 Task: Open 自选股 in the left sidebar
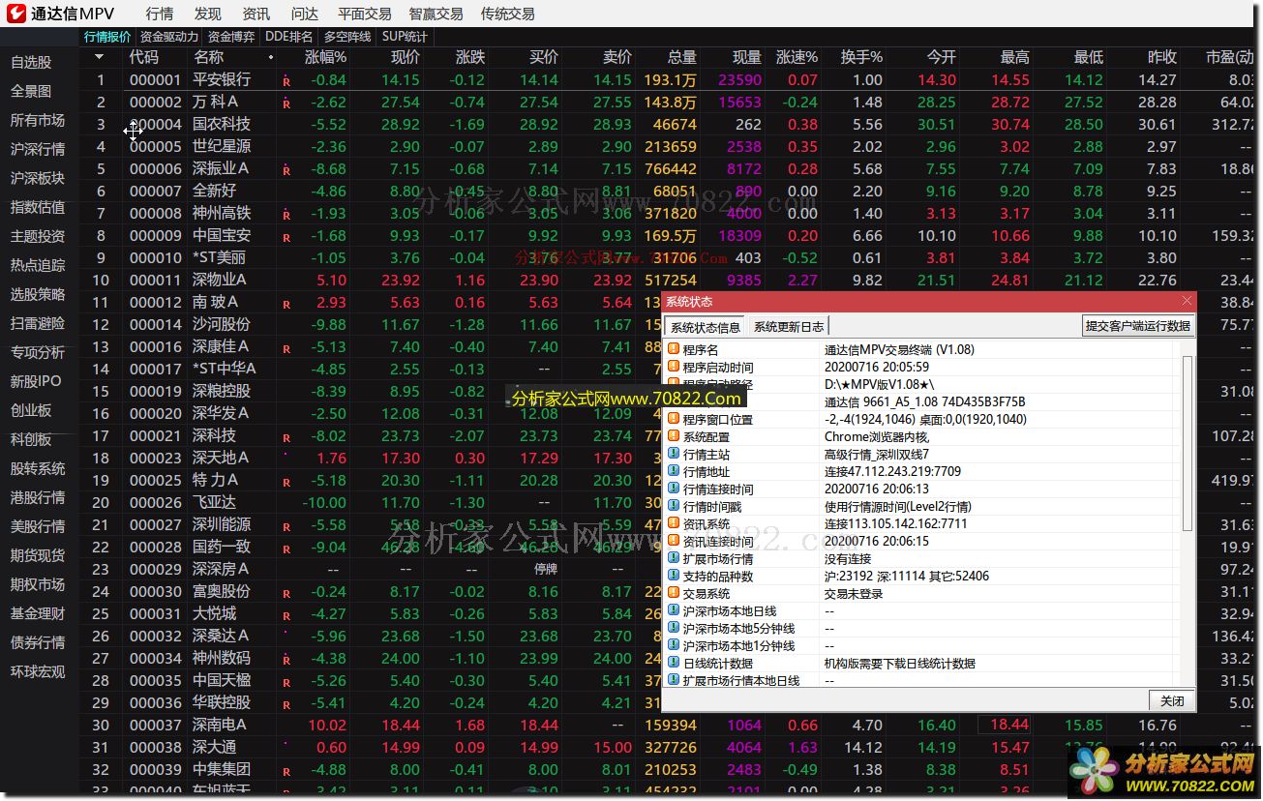pos(31,62)
